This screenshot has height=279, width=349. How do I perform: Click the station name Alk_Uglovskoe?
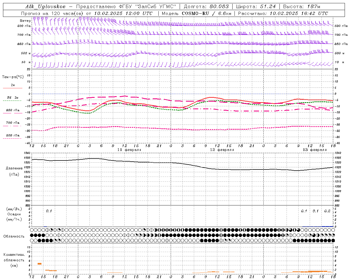(x=46, y=7)
